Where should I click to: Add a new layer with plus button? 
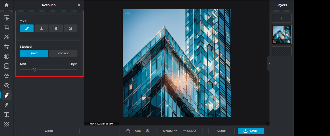point(282,18)
